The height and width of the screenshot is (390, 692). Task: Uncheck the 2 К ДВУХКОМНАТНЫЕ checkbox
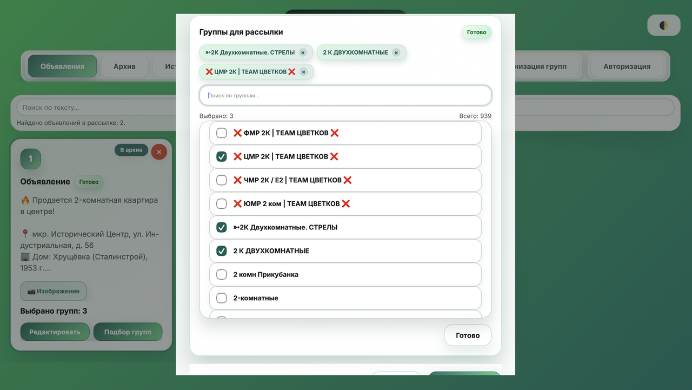coord(221,251)
